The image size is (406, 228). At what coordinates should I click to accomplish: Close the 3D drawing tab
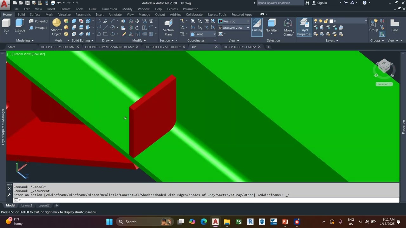(216, 47)
